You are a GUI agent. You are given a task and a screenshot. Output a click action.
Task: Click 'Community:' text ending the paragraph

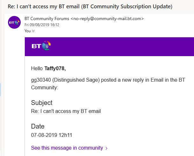(45, 87)
